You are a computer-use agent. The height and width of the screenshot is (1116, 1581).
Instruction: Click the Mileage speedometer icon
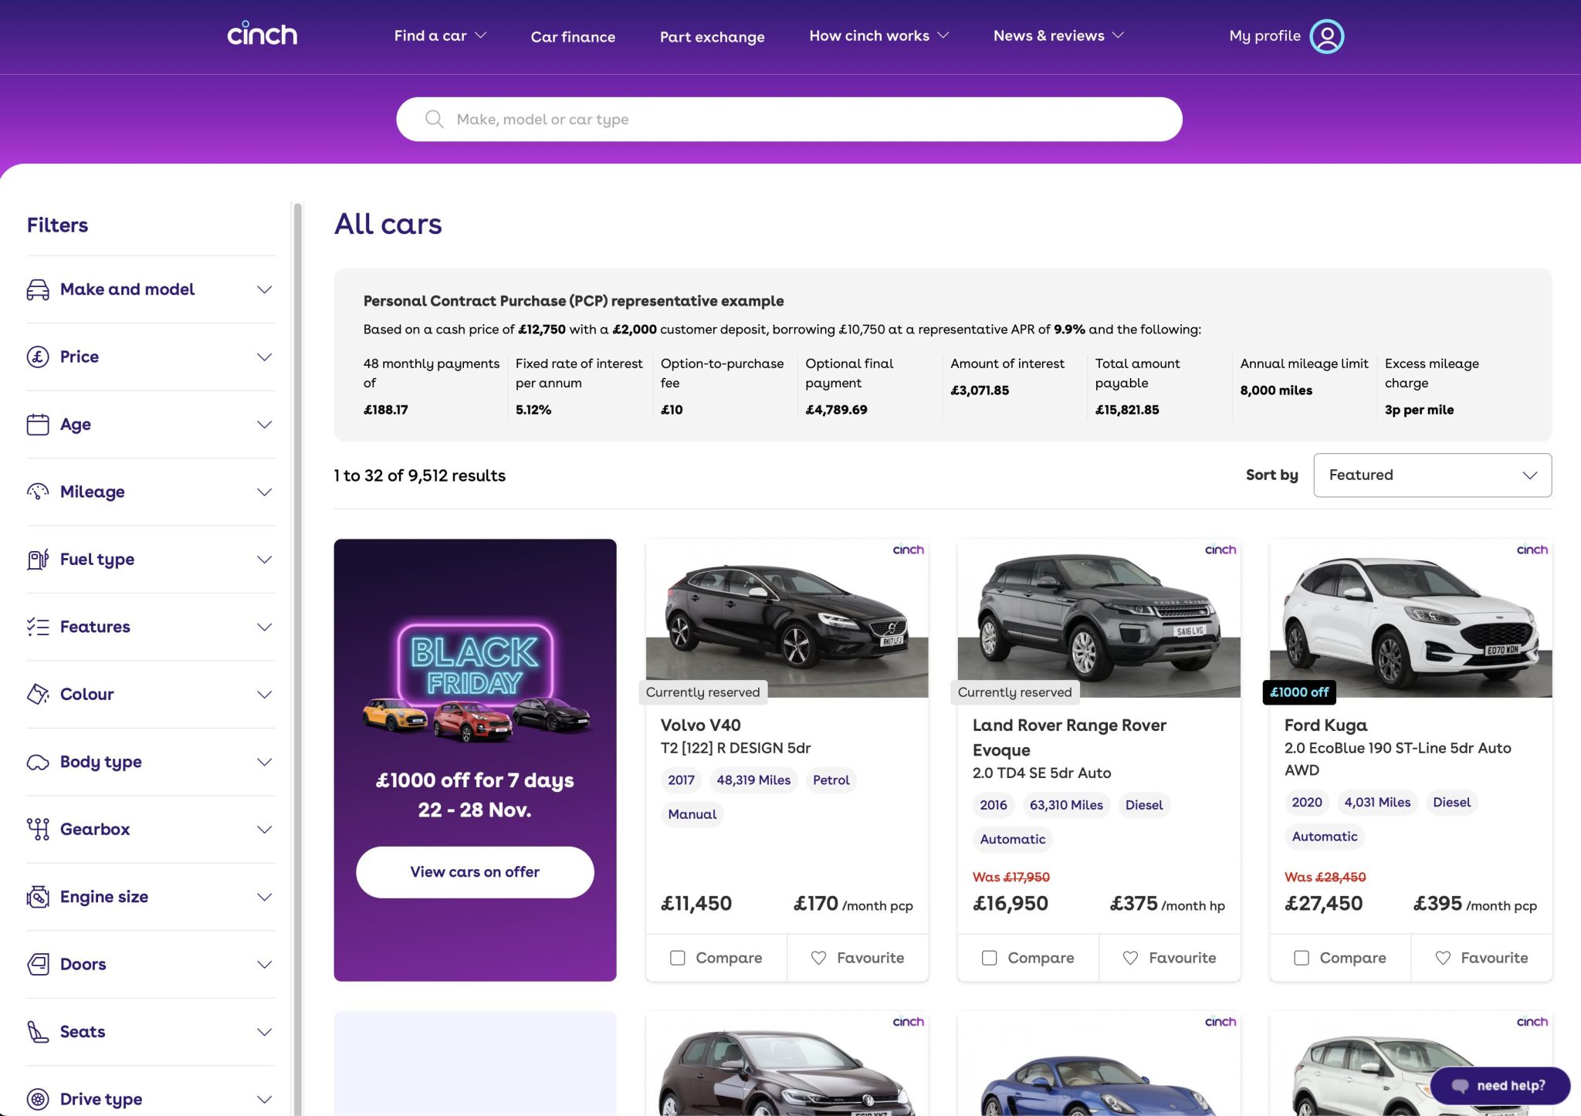tap(37, 492)
